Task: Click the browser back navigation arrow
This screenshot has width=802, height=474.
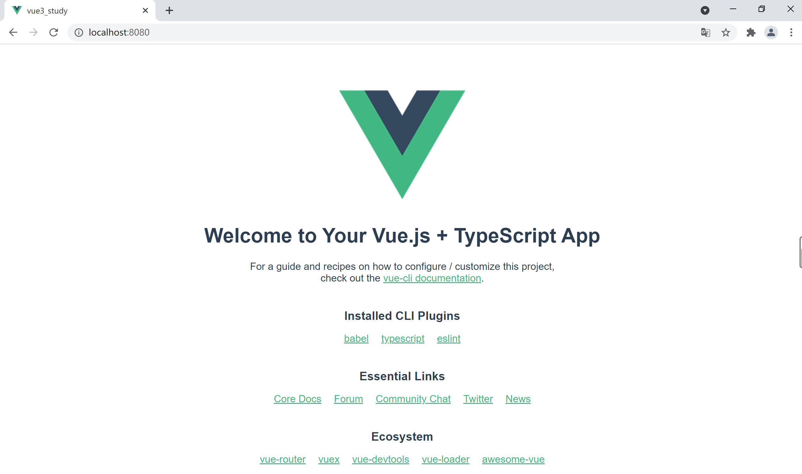Action: [x=13, y=32]
